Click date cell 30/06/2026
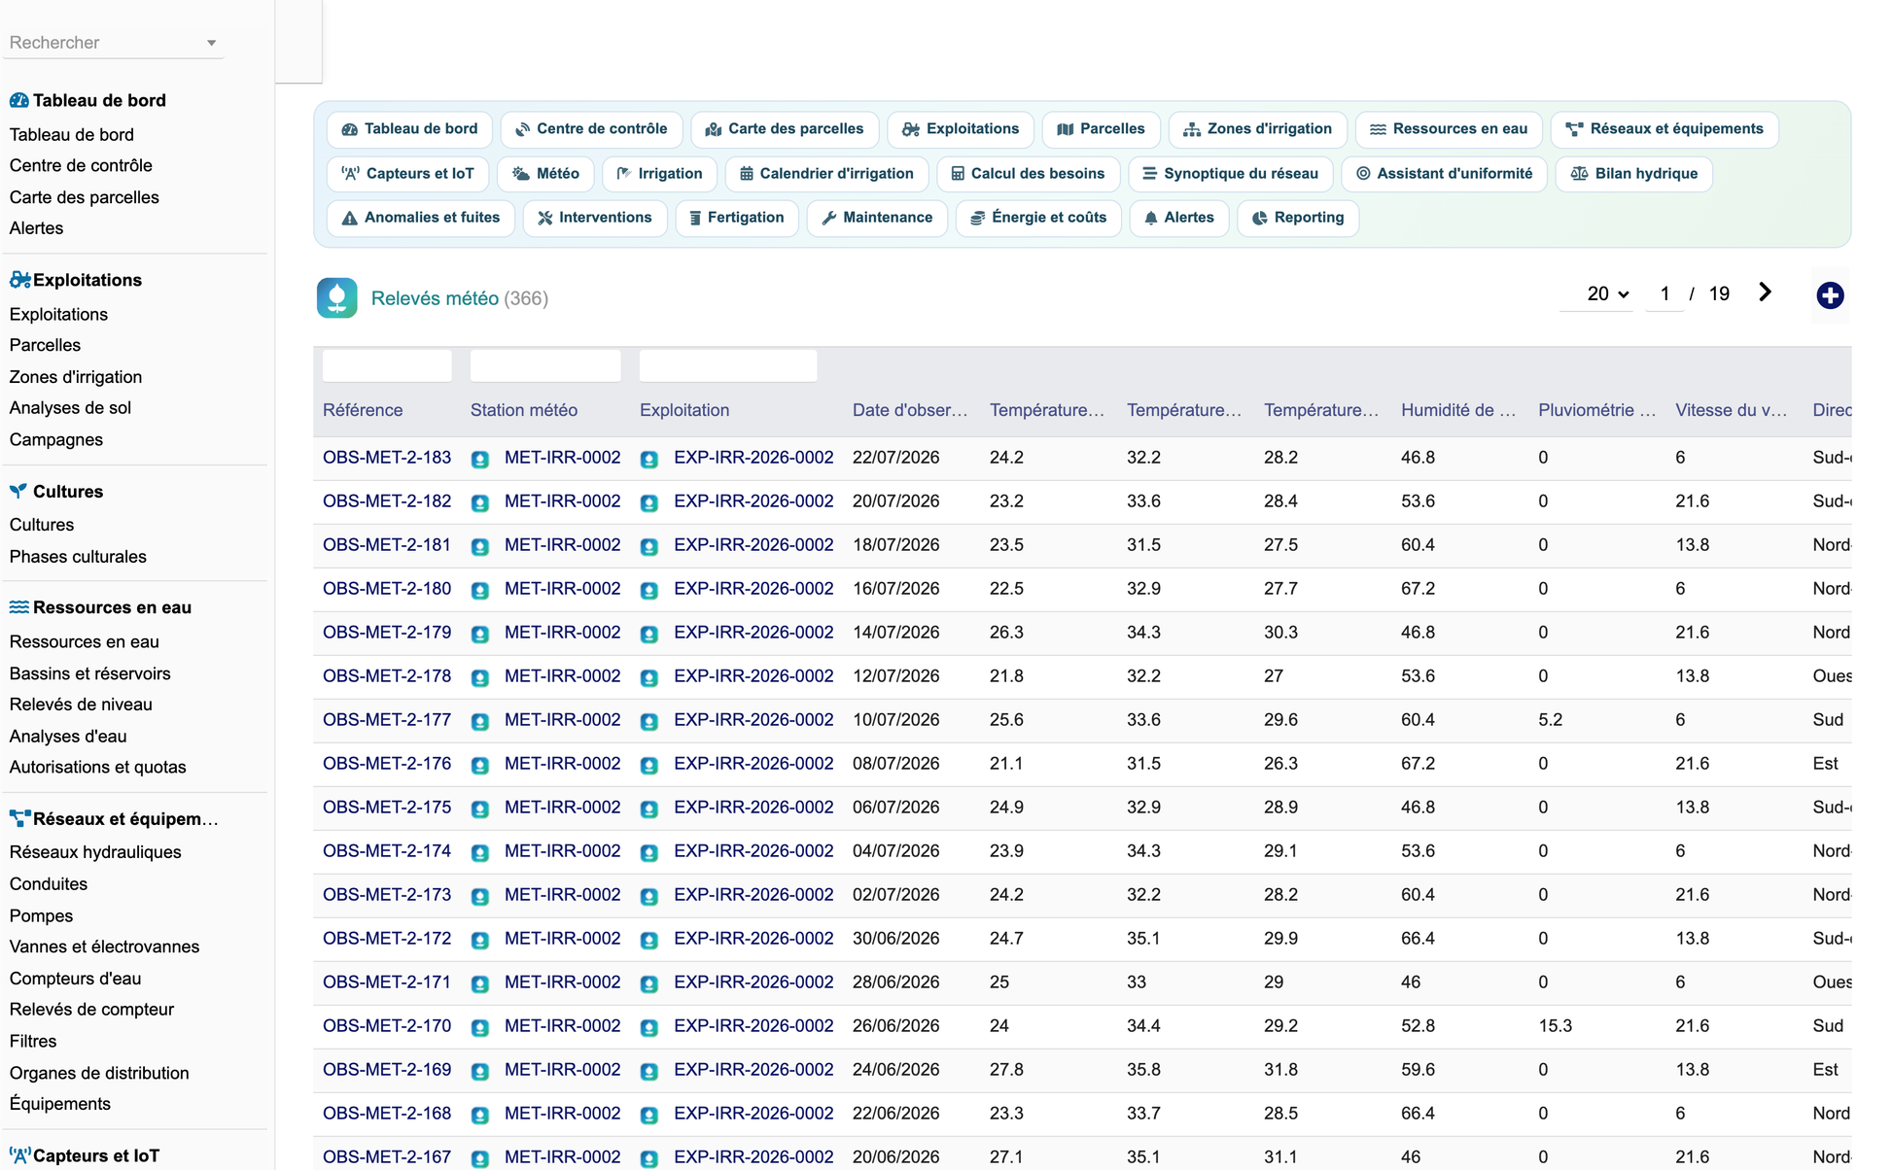The height and width of the screenshot is (1170, 1892). point(895,939)
